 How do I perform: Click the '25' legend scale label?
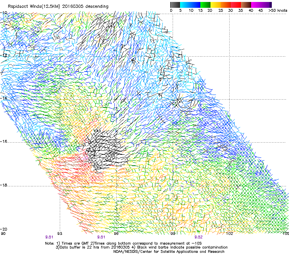click(x=220, y=11)
